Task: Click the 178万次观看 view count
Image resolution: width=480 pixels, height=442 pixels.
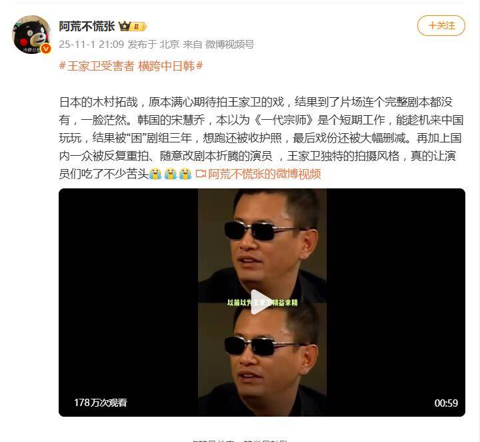Action: coord(101,403)
